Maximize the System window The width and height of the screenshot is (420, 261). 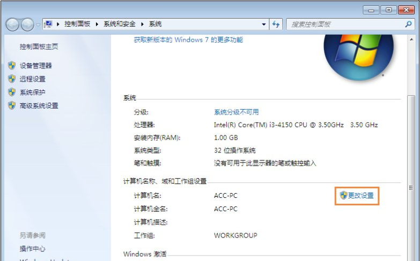[388, 10]
